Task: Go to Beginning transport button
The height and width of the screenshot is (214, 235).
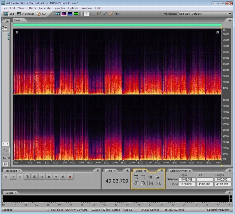Action: pos(41,177)
